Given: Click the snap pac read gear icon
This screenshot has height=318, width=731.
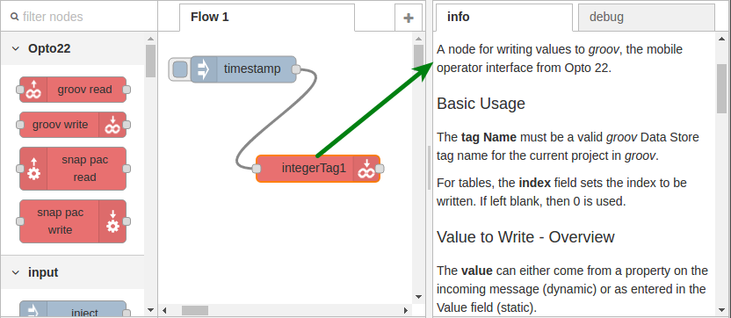Looking at the screenshot, I should (33, 169).
